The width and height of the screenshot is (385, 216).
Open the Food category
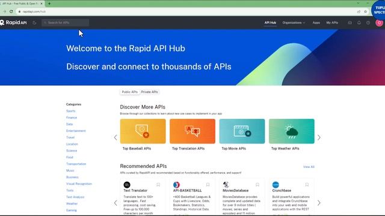point(70,157)
